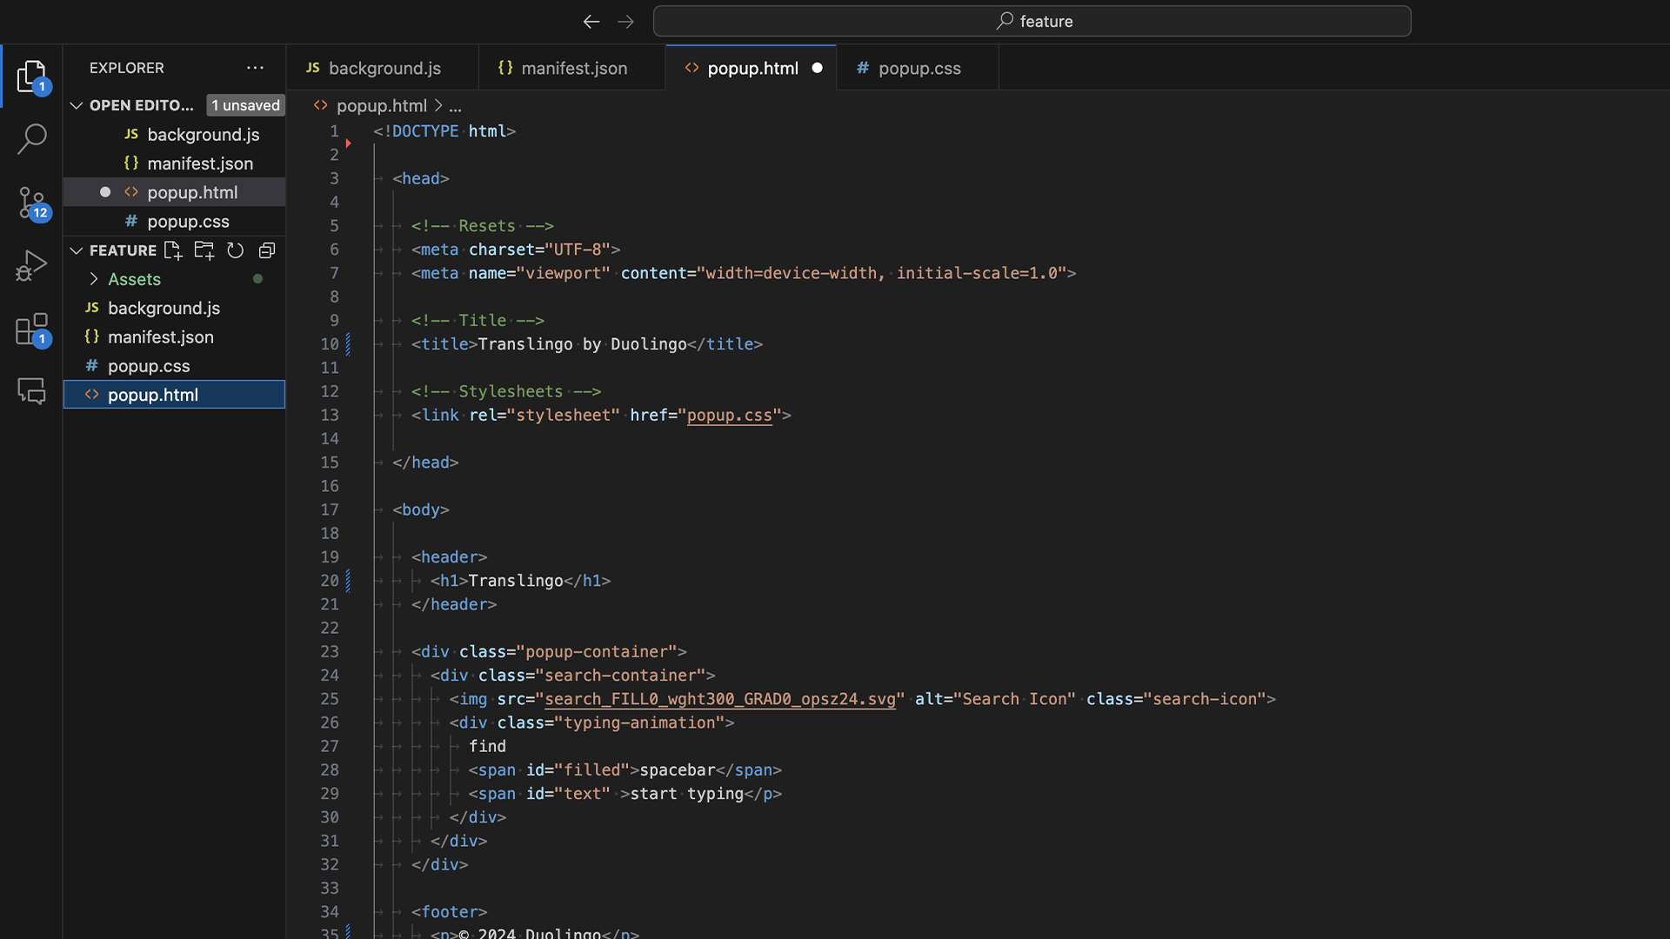Click the feature search command bar

coord(1032,22)
